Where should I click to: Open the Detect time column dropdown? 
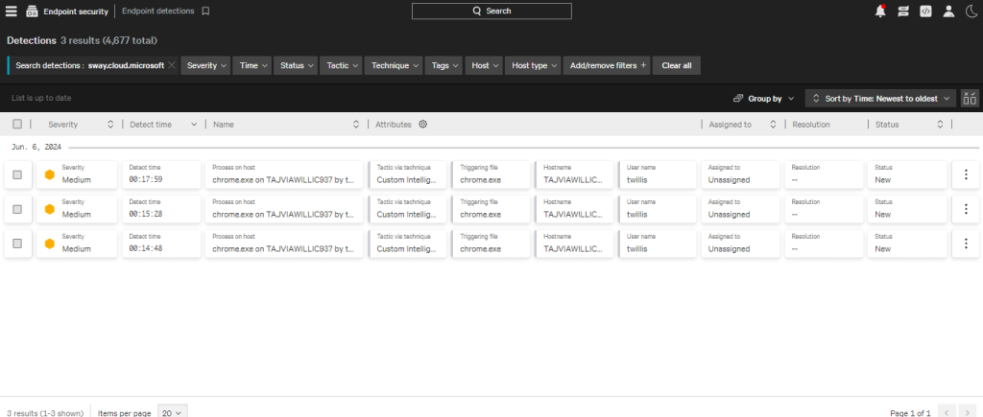(194, 125)
